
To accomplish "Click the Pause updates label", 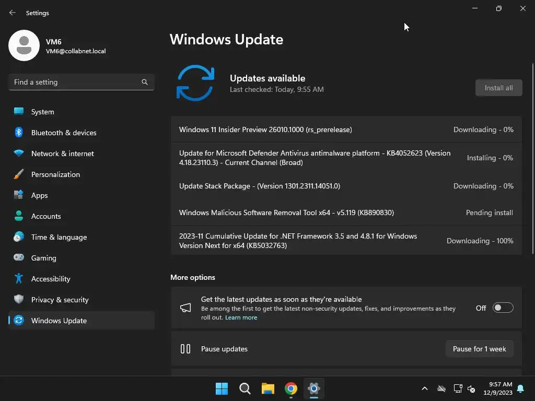I will point(224,349).
